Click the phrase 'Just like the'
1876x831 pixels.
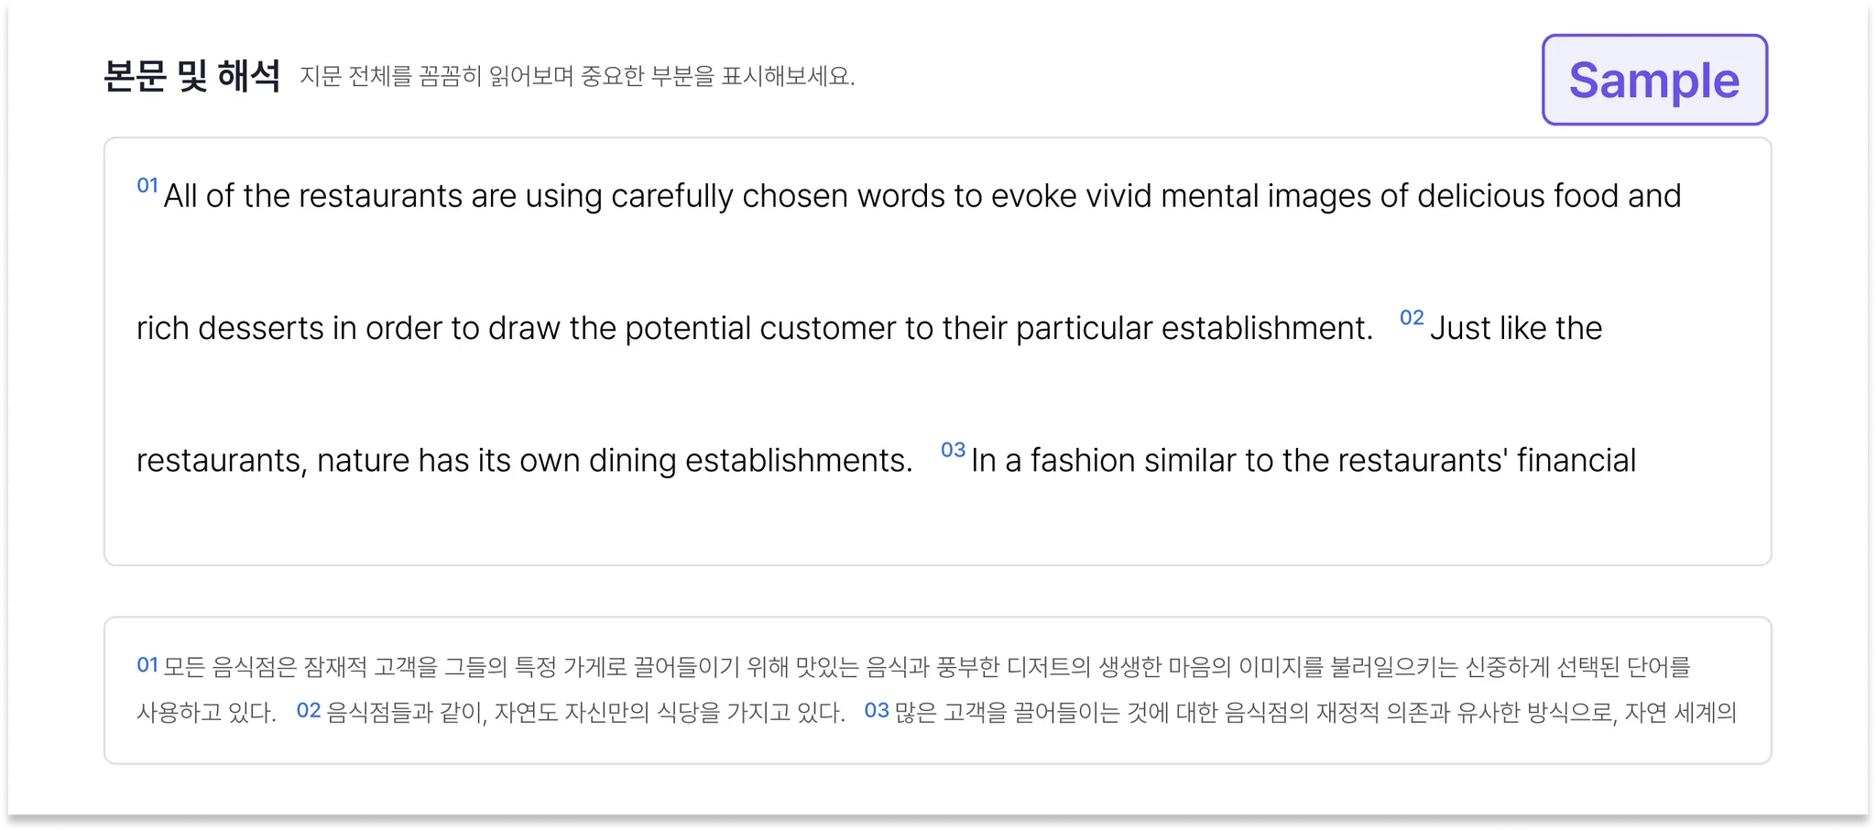[x=1516, y=328]
